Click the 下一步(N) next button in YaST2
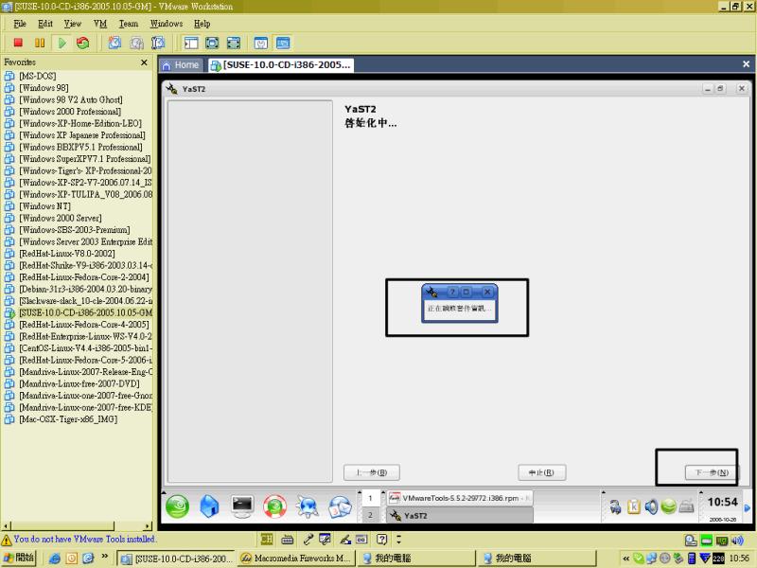The height and width of the screenshot is (568, 757). (x=713, y=472)
